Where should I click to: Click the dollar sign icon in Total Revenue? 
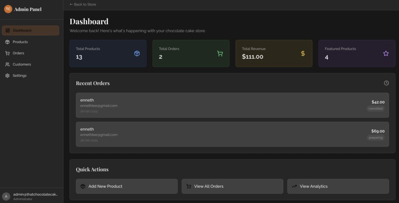coord(303,53)
